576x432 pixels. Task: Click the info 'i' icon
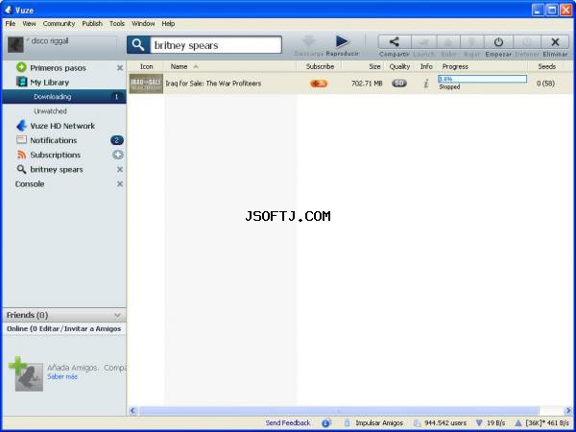pyautogui.click(x=426, y=84)
